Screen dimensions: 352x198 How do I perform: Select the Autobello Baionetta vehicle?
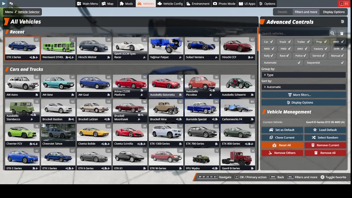tap(166, 86)
